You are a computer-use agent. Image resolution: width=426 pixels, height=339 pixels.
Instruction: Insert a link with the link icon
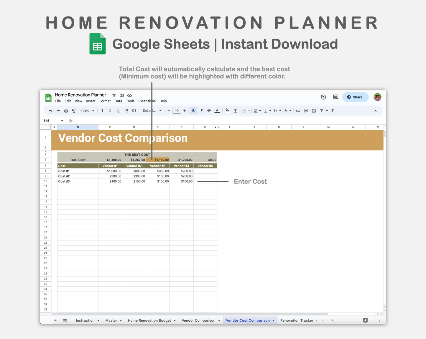(x=298, y=111)
